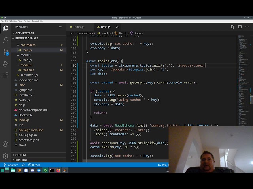Screen dimensions: 253x189
Task: Open the .prettierrc file
Action: [25, 95]
